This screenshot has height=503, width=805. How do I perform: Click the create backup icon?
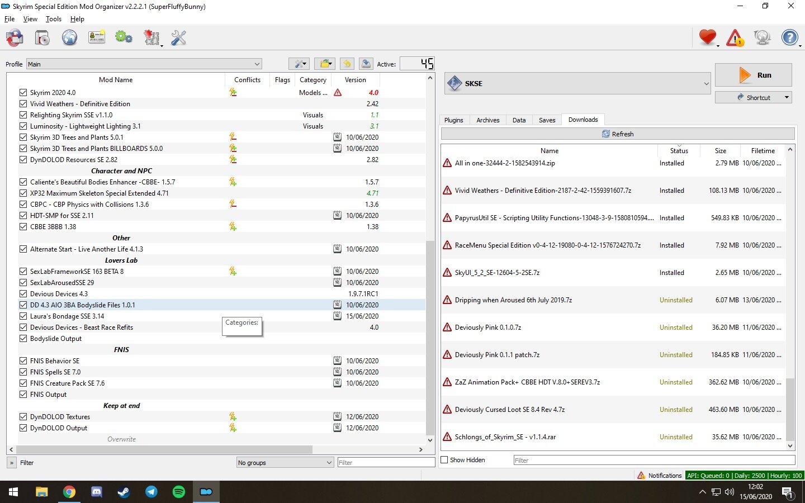(366, 64)
